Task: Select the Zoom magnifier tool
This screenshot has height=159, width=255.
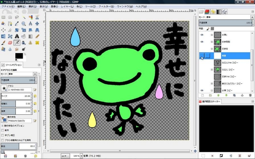Action: click(x=24, y=24)
